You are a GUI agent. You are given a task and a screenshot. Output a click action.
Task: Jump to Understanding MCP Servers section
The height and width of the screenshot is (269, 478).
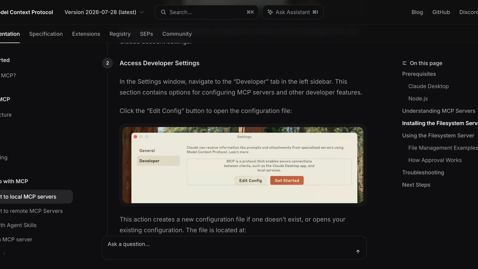point(439,111)
